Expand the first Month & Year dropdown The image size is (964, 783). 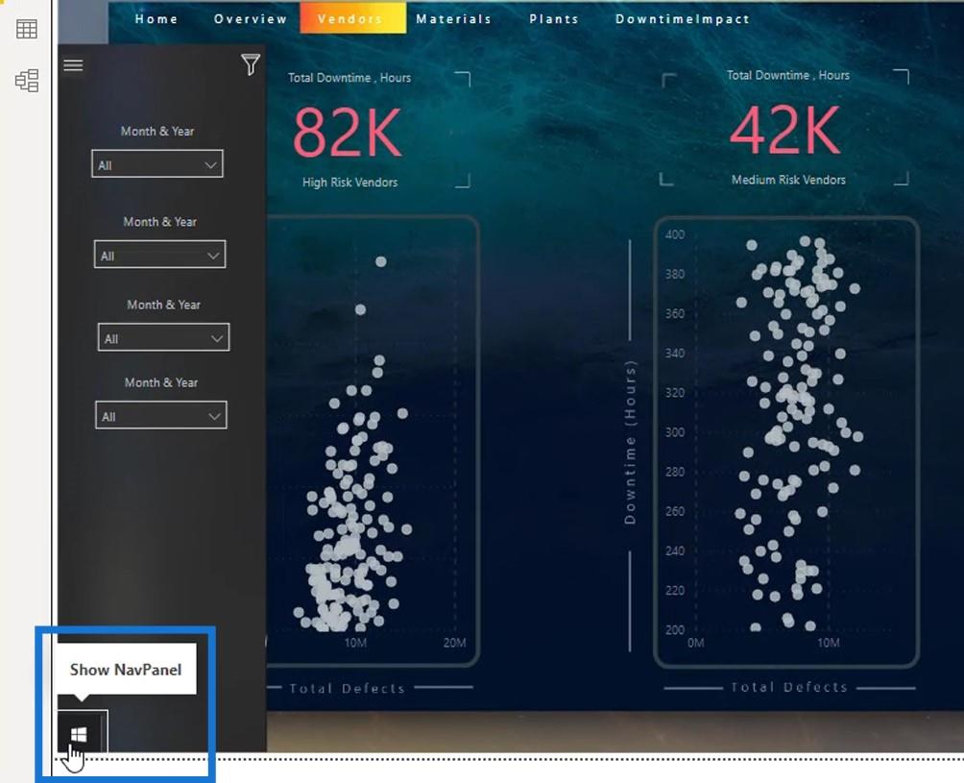pyautogui.click(x=157, y=164)
